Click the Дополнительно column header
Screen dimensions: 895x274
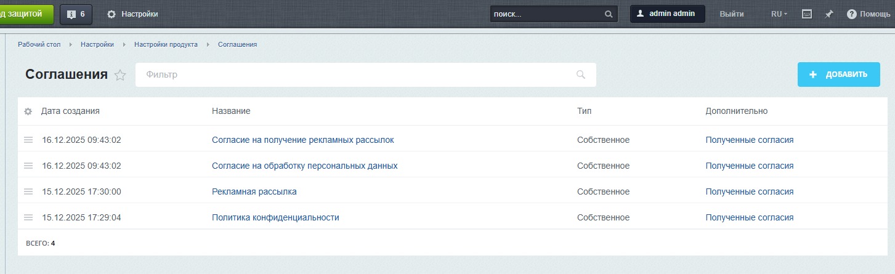point(736,111)
